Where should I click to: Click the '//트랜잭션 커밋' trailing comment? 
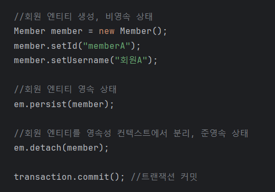[164, 177]
